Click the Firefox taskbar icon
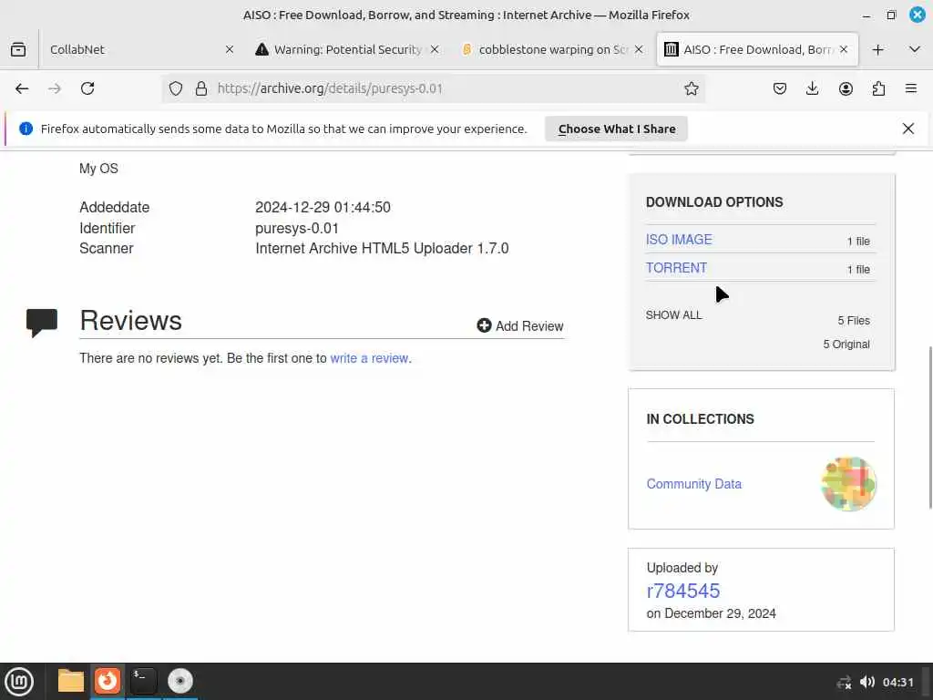Screen dimensions: 933x700 [108, 681]
